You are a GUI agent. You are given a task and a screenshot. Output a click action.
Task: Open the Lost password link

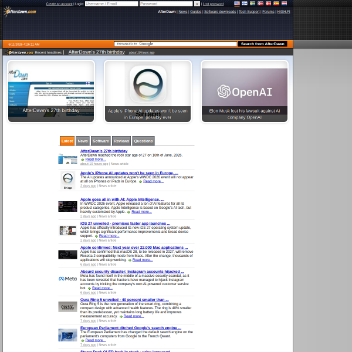214,4
